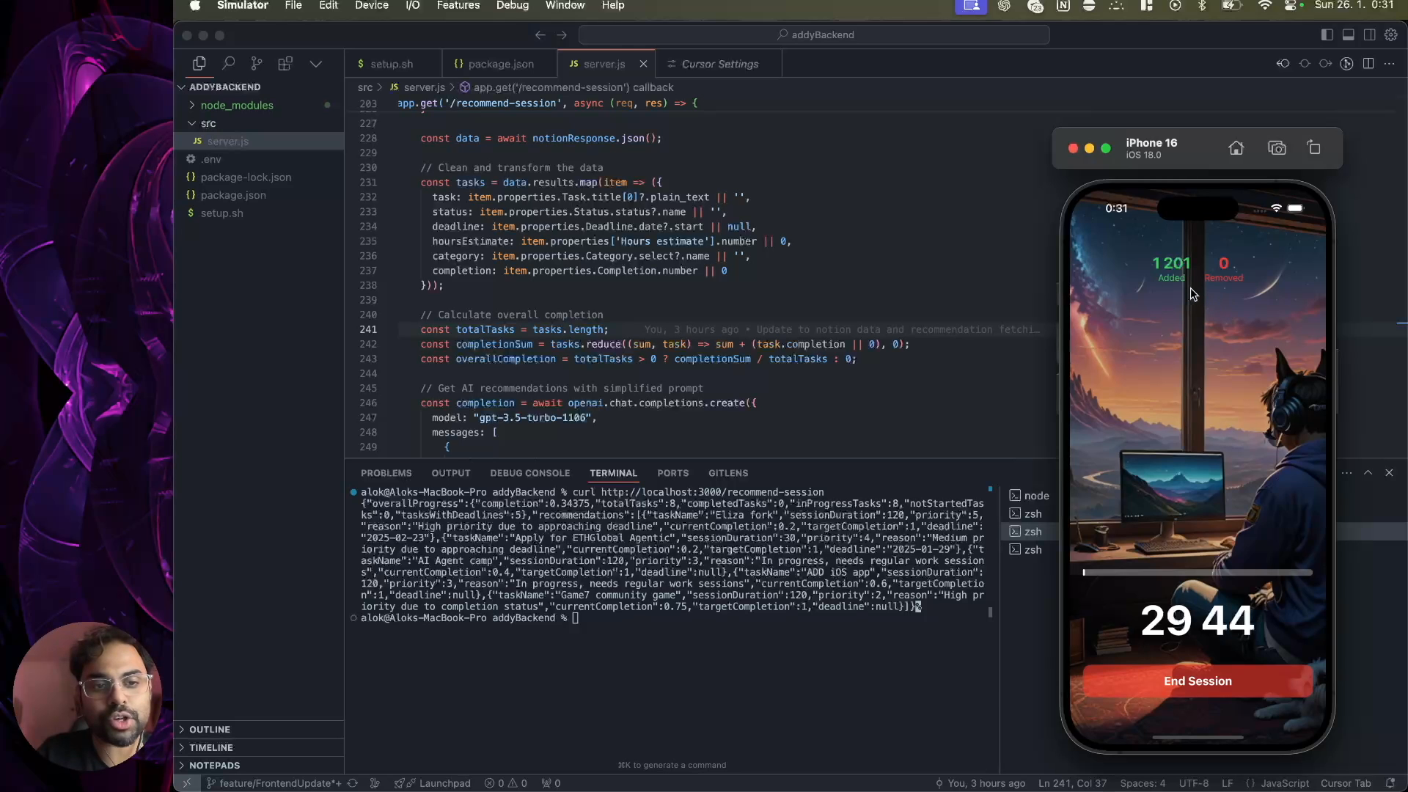The image size is (1408, 792).
Task: Expand the node_modules folder
Action: click(x=237, y=105)
